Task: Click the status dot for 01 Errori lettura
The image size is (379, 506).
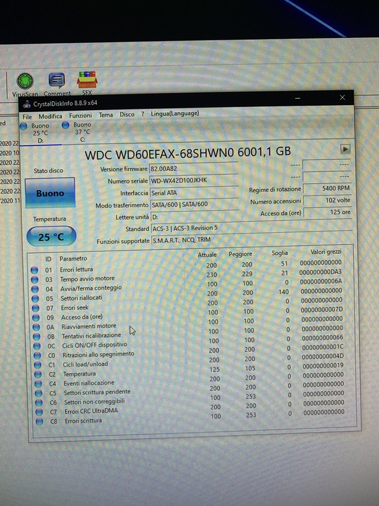Action: (35, 270)
